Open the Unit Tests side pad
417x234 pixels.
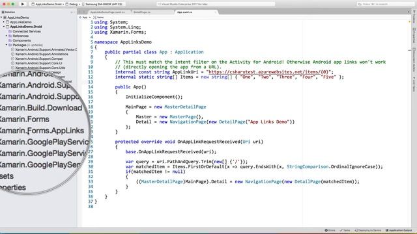coord(414,84)
